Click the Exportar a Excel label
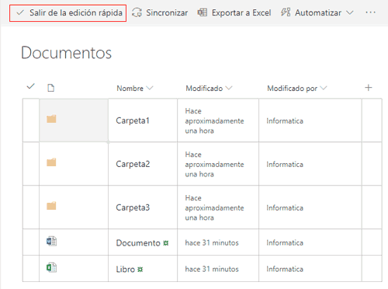388x289 pixels. 241,12
